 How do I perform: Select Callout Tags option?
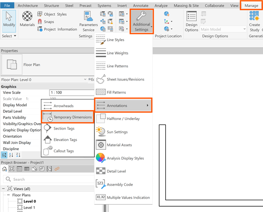[x=68, y=151]
